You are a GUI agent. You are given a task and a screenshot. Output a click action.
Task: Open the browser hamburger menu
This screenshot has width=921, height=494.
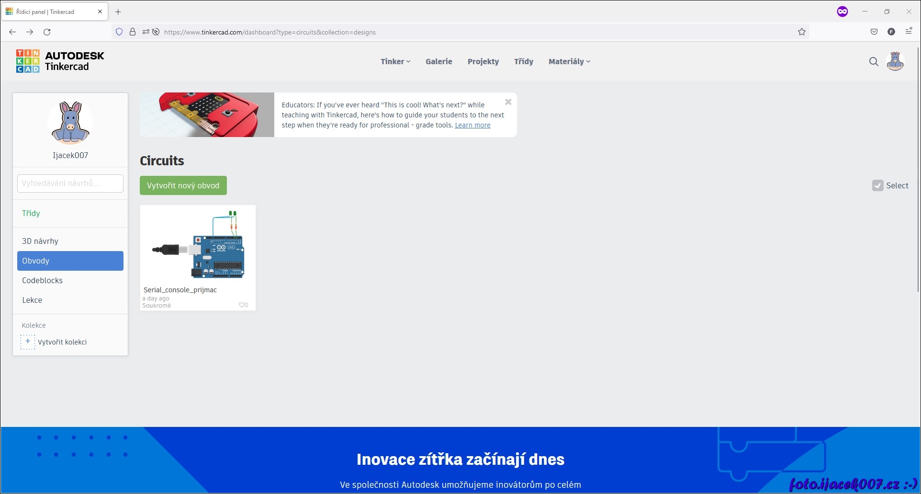tap(909, 32)
